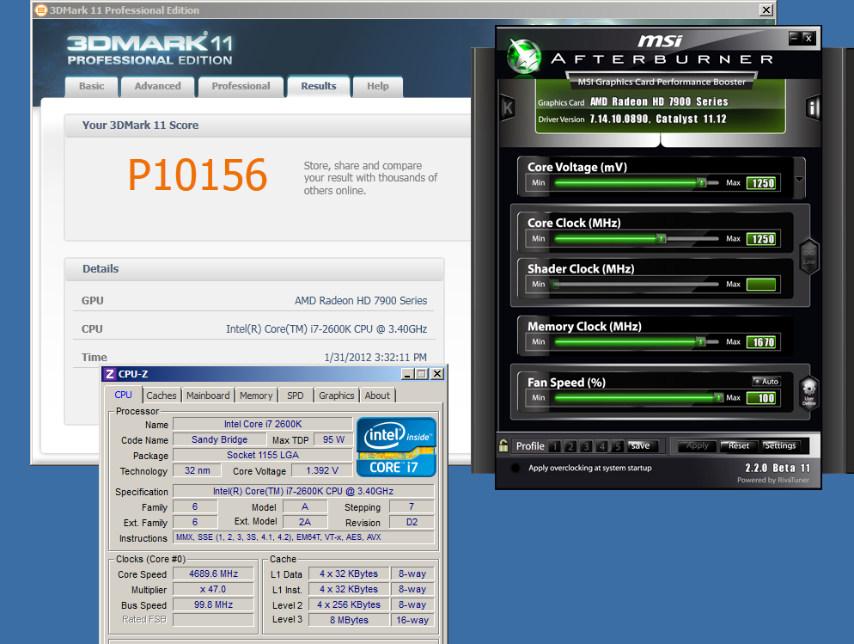Click the Reset button in Afterburner
854x644 pixels.
[739, 445]
